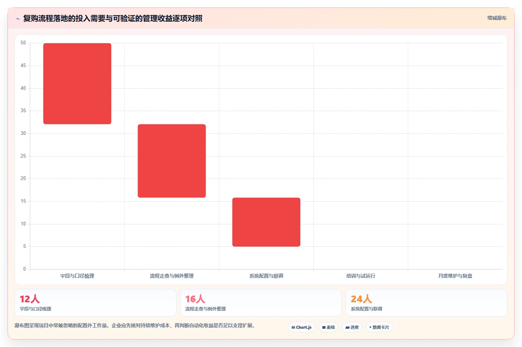Click the red bar for 系统配置与联调
The width and height of the screenshot is (522, 347).
coord(266,222)
